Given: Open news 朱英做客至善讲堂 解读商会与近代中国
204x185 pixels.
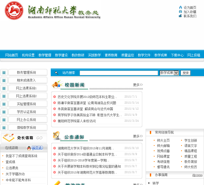Looking at the screenshot, I should (x=85, y=109).
